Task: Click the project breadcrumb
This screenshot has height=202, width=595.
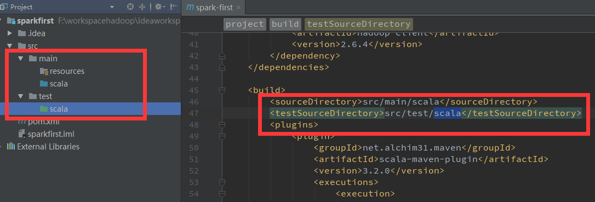Action: pyautogui.click(x=245, y=24)
